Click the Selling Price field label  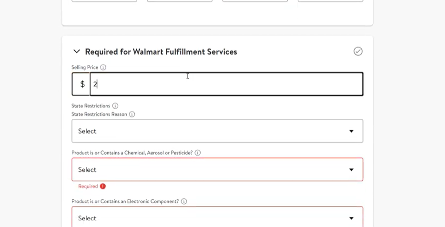click(x=85, y=68)
